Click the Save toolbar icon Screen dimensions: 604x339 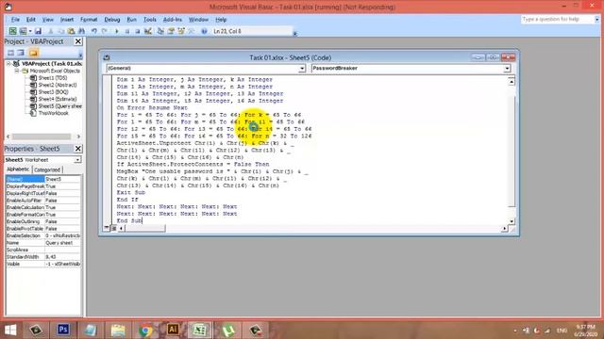pyautogui.click(x=38, y=31)
